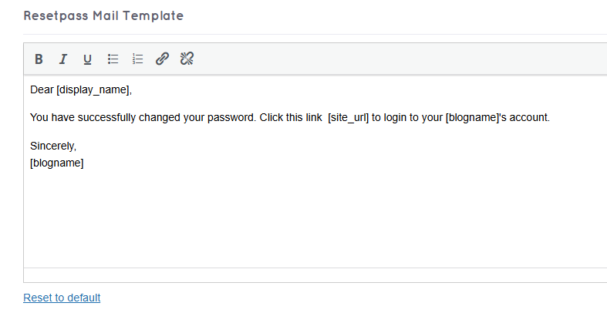Click the [blogname] signature line
607x313 pixels.
[56, 163]
